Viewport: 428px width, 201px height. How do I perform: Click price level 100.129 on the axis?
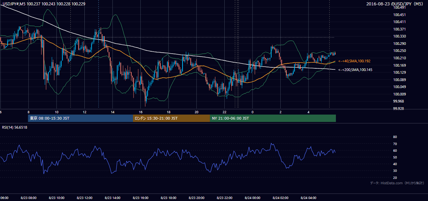coord(400,72)
